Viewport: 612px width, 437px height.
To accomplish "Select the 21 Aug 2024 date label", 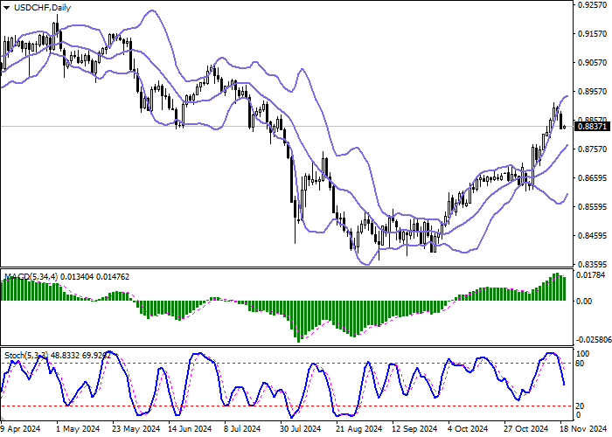I will pyautogui.click(x=359, y=429).
